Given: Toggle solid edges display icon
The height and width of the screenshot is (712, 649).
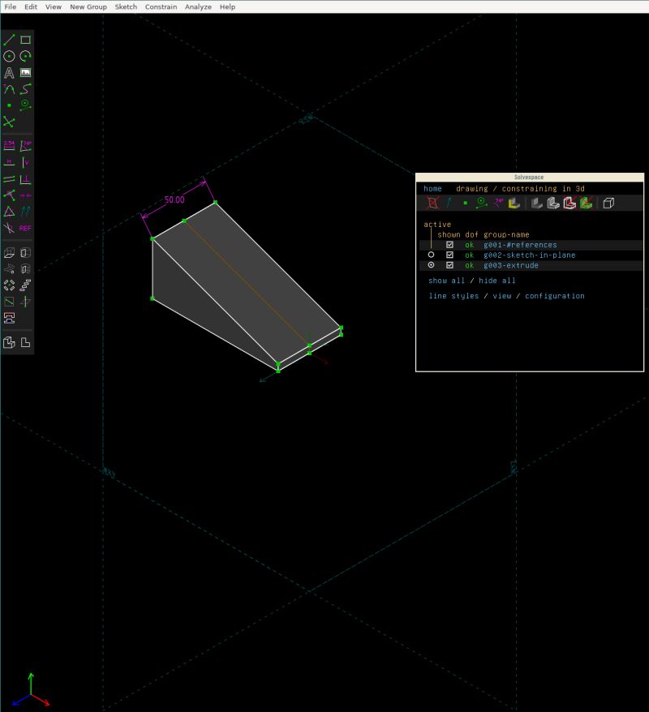Looking at the screenshot, I should point(553,203).
